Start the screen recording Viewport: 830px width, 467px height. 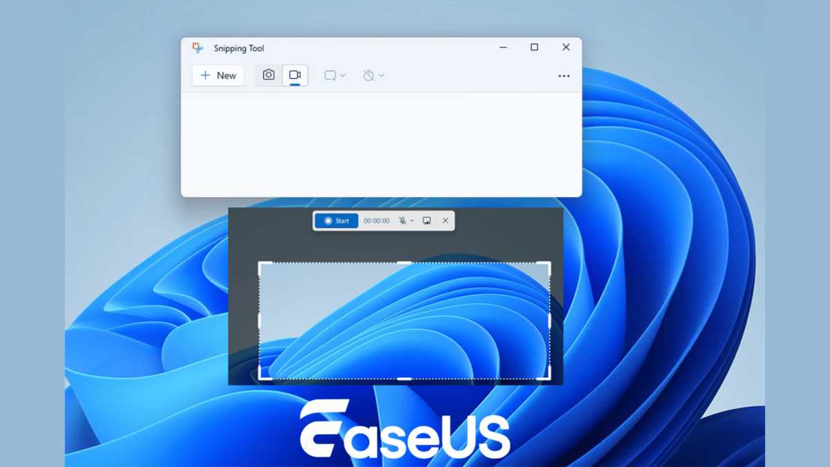(x=337, y=221)
